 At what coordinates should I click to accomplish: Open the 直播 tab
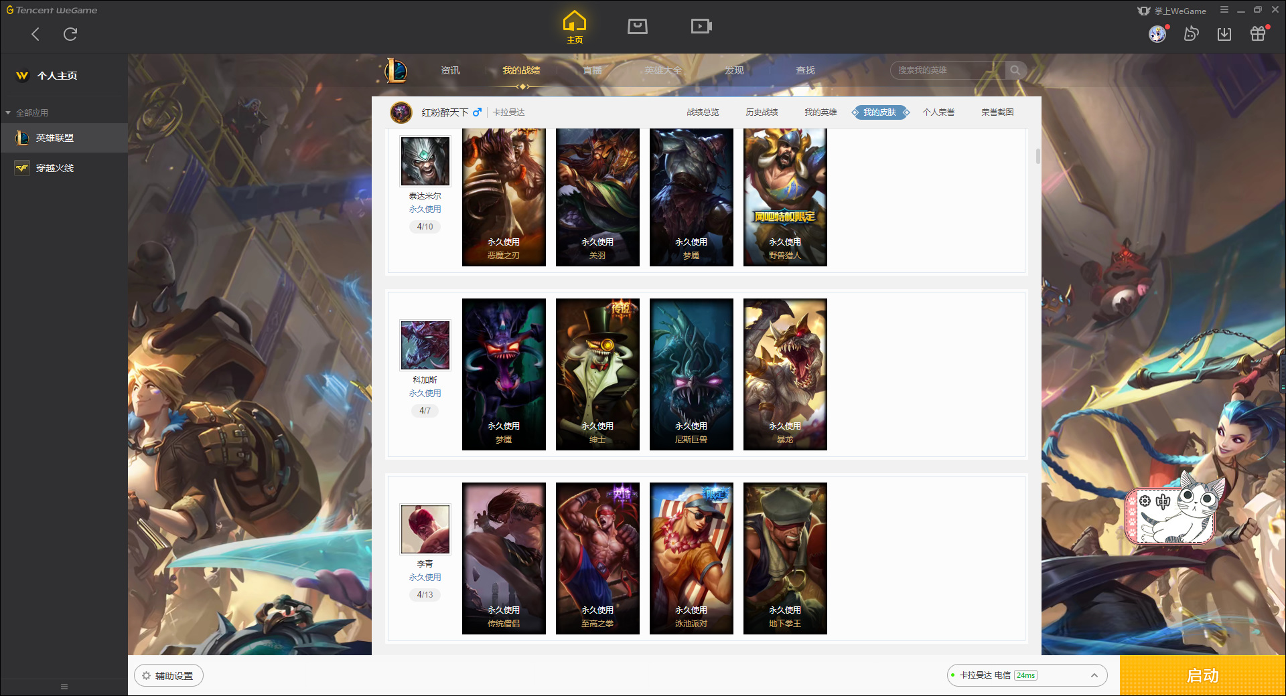point(592,70)
